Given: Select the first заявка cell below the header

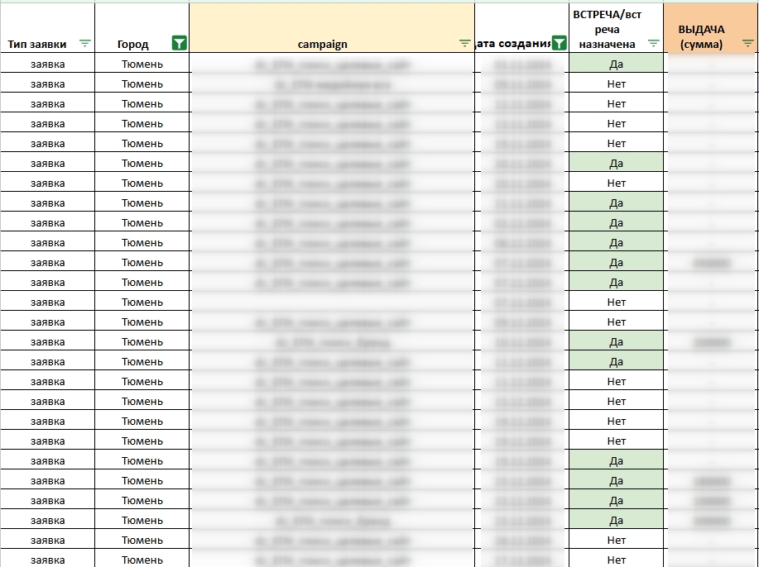Looking at the screenshot, I should [x=47, y=64].
